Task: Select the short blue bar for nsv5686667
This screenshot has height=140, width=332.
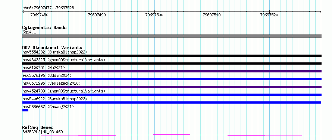Action: pos(25,110)
